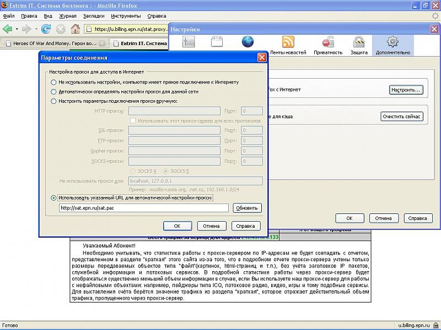
Task: Go back with the green Back arrow
Action: point(8,29)
